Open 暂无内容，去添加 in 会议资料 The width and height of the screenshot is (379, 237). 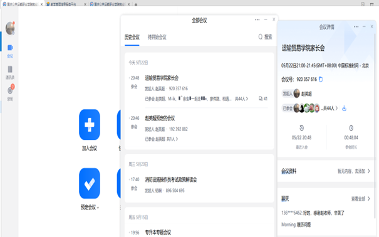353,171
